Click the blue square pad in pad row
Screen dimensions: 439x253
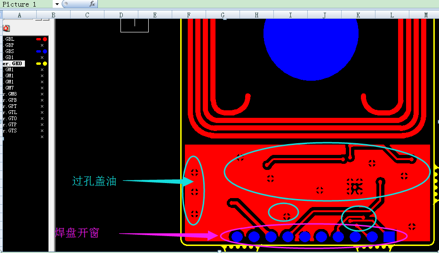point(389,237)
